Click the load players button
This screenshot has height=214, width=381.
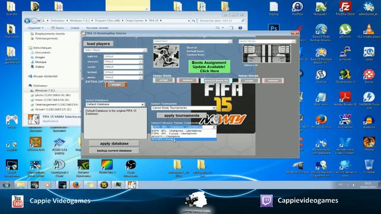[98, 43]
